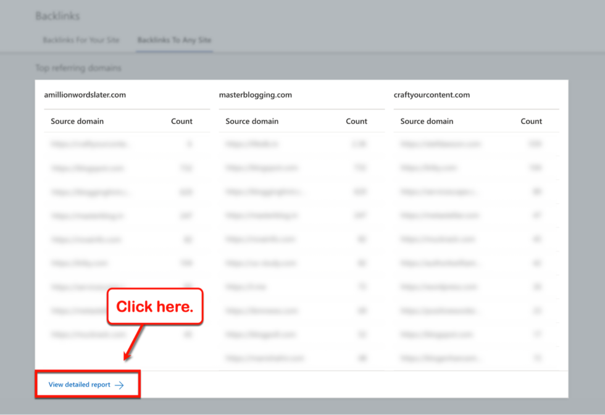Sort by Source domain in the first table
Image resolution: width=605 pixels, height=415 pixels.
[77, 121]
